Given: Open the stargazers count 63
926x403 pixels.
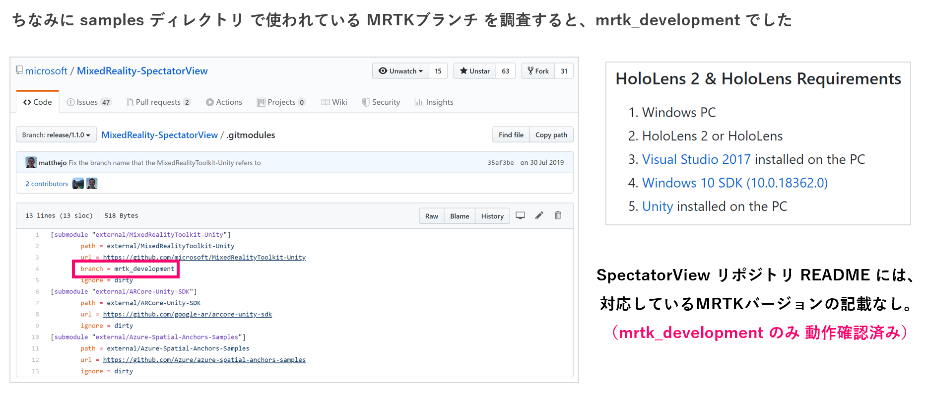Looking at the screenshot, I should 506,71.
